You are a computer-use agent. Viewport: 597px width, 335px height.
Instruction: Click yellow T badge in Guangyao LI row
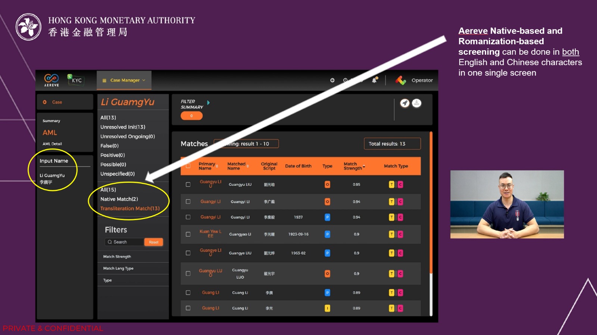(391, 234)
